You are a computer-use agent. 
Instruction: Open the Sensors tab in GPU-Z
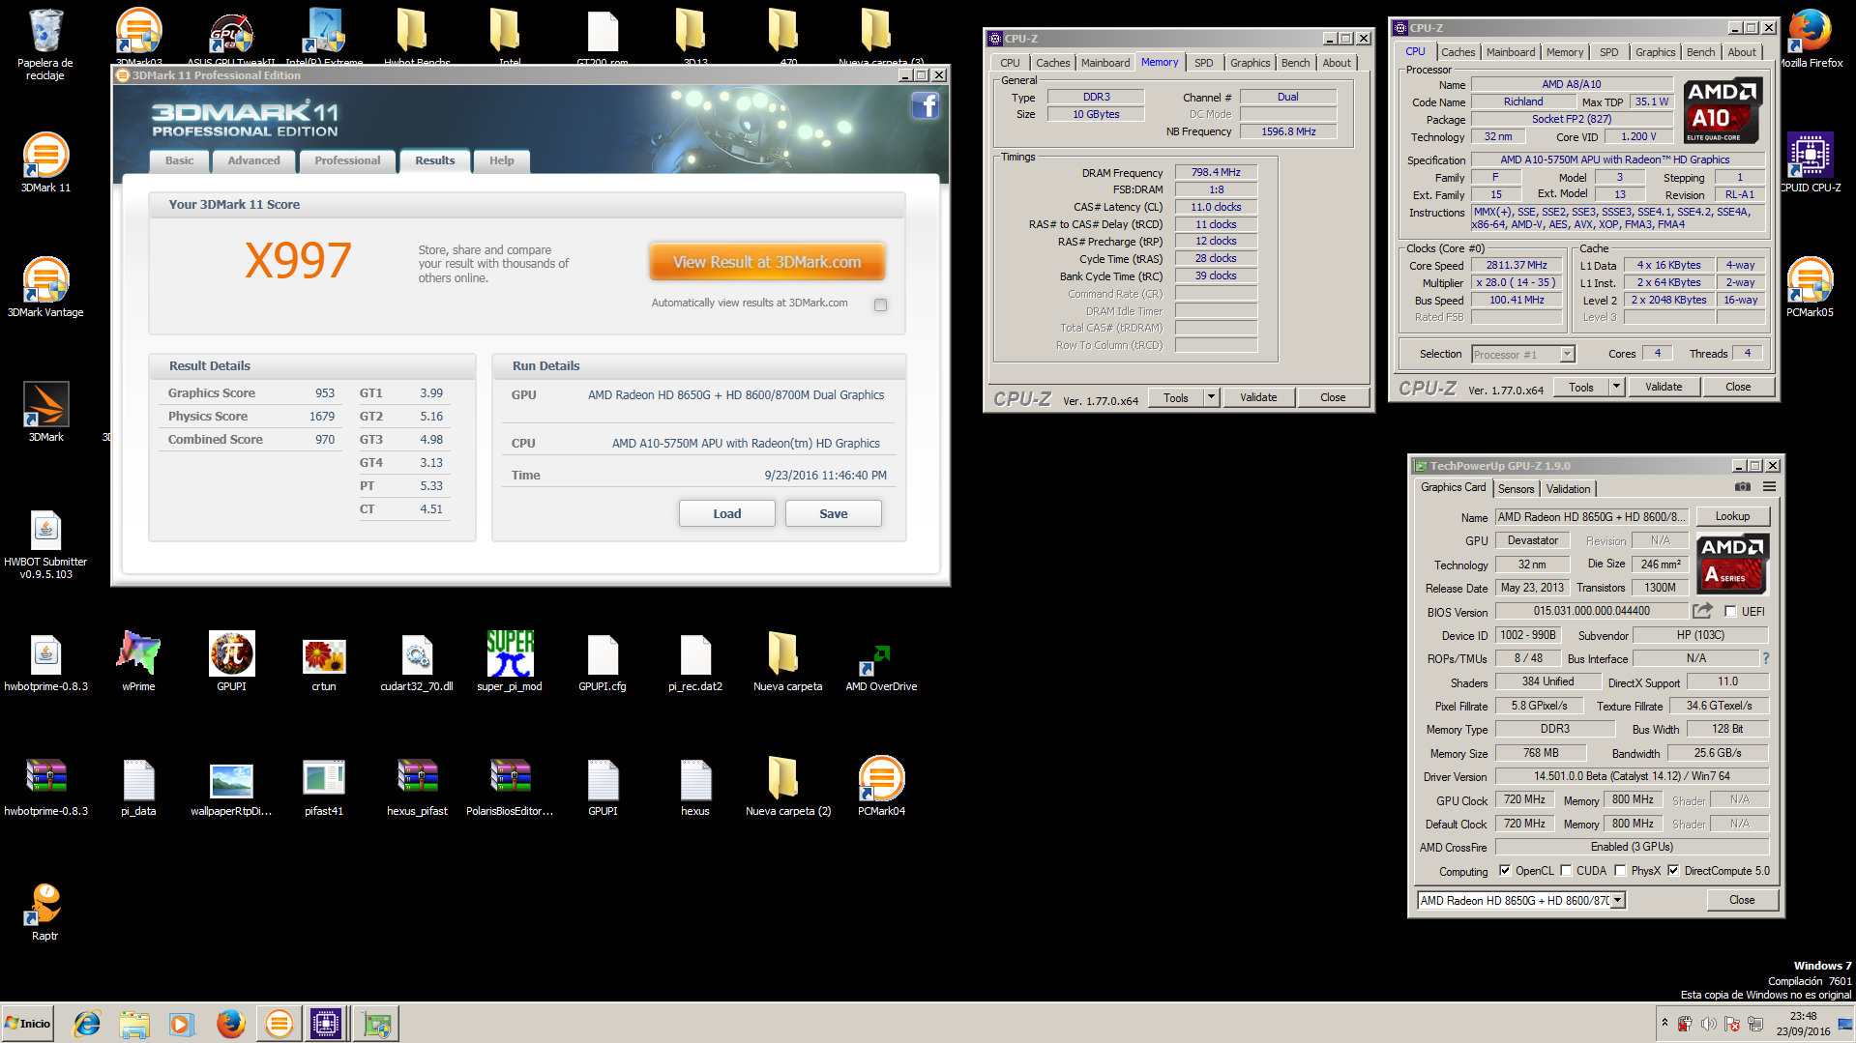click(x=1516, y=488)
